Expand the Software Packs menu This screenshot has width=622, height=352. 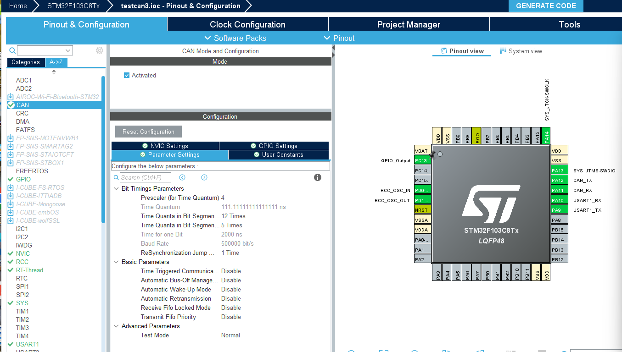(235, 38)
